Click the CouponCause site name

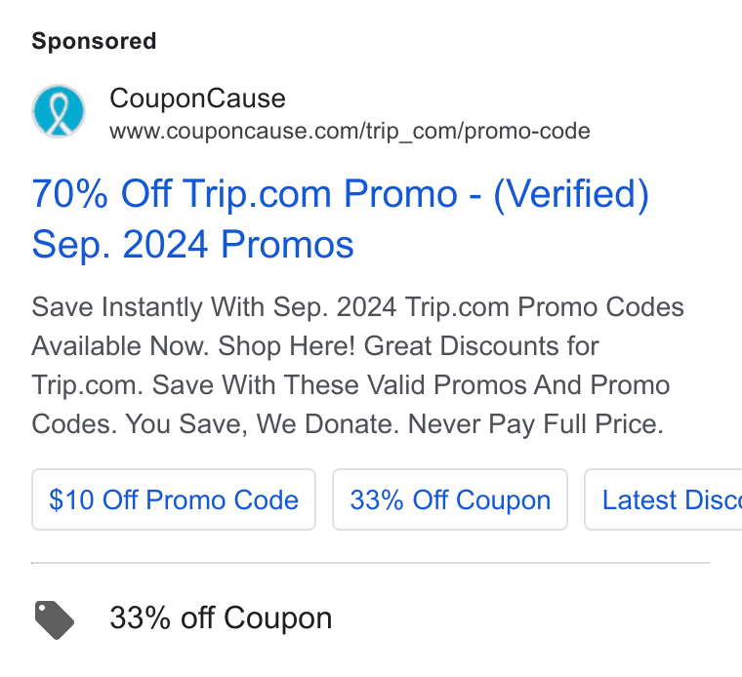[x=197, y=99]
